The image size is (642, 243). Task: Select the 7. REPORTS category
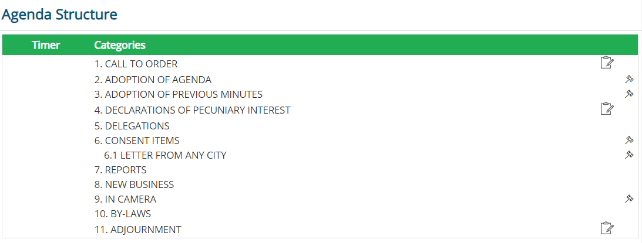[x=120, y=170]
